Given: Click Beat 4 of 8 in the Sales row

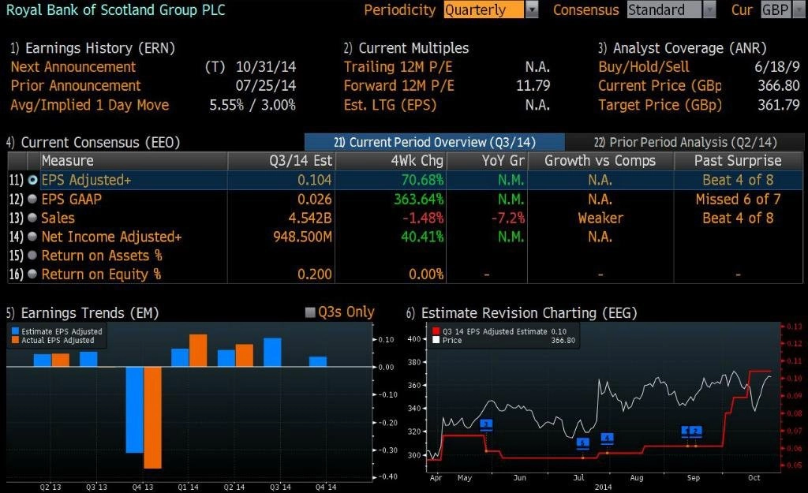Looking at the screenshot, I should [x=738, y=218].
